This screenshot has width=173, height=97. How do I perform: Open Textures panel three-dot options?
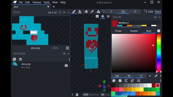point(69,59)
